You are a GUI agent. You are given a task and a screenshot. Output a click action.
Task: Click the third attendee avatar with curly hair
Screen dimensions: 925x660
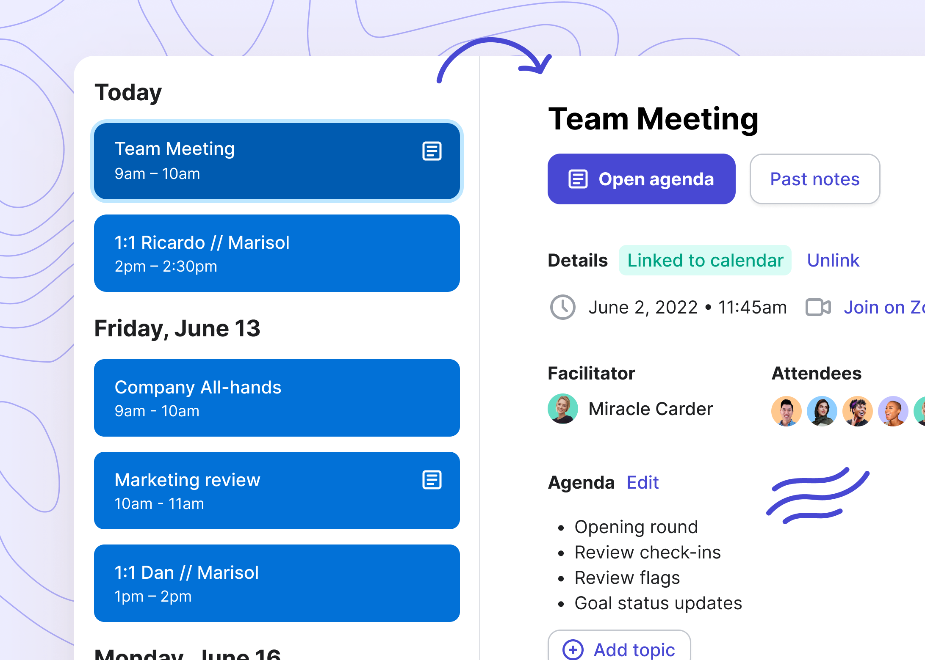[858, 411]
